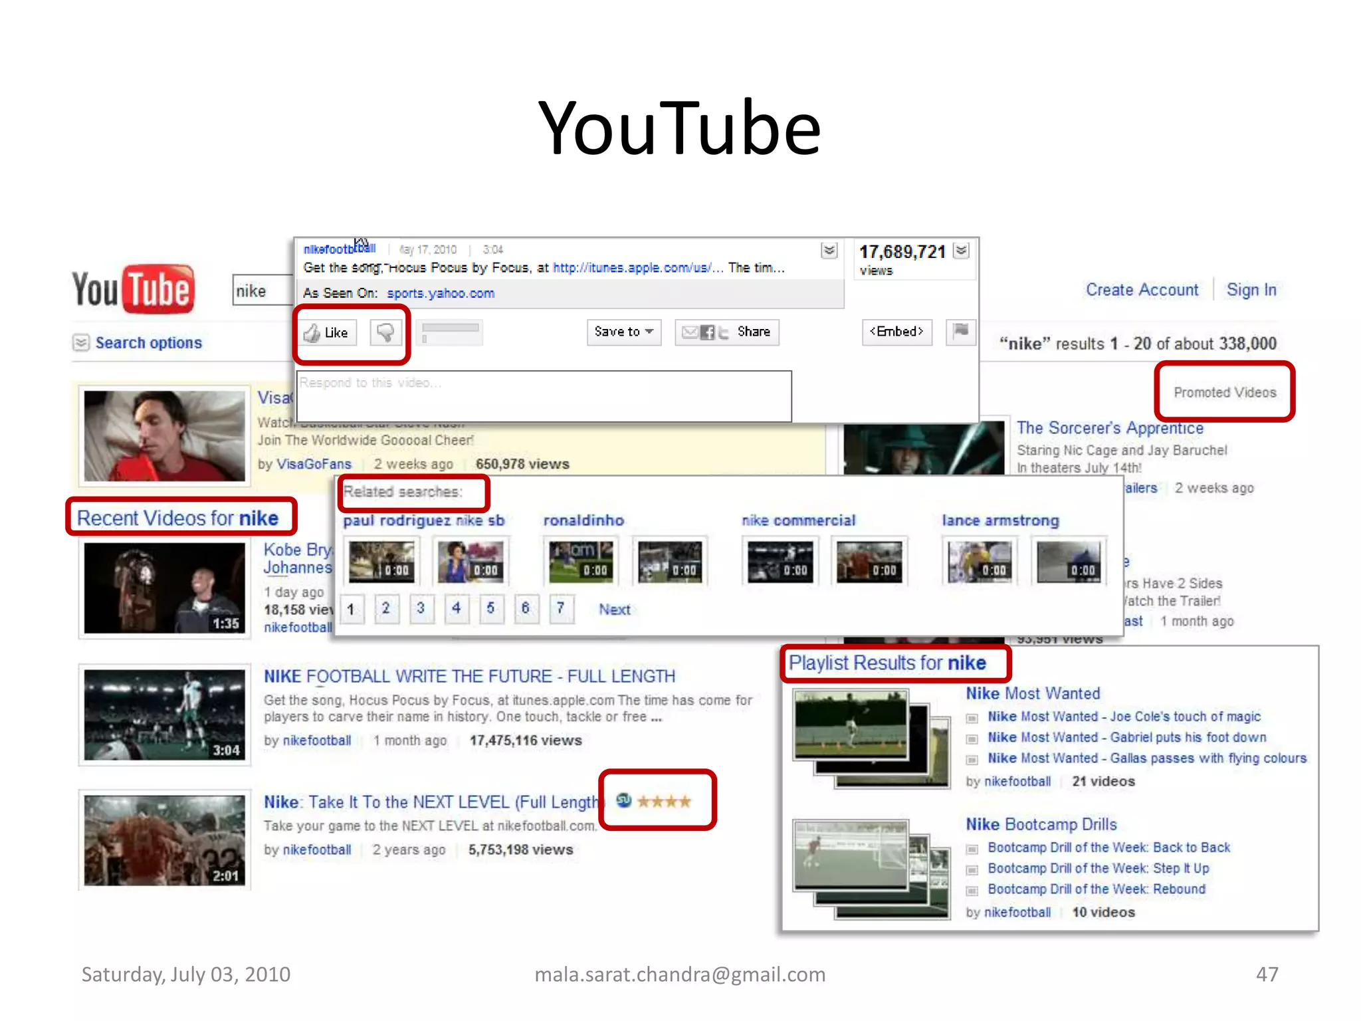Screen dimensions: 1361x1021
Task: Open related search lance armstrong
Action: tap(1000, 520)
